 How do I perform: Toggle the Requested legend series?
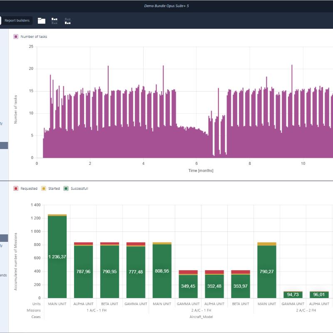pos(25,189)
